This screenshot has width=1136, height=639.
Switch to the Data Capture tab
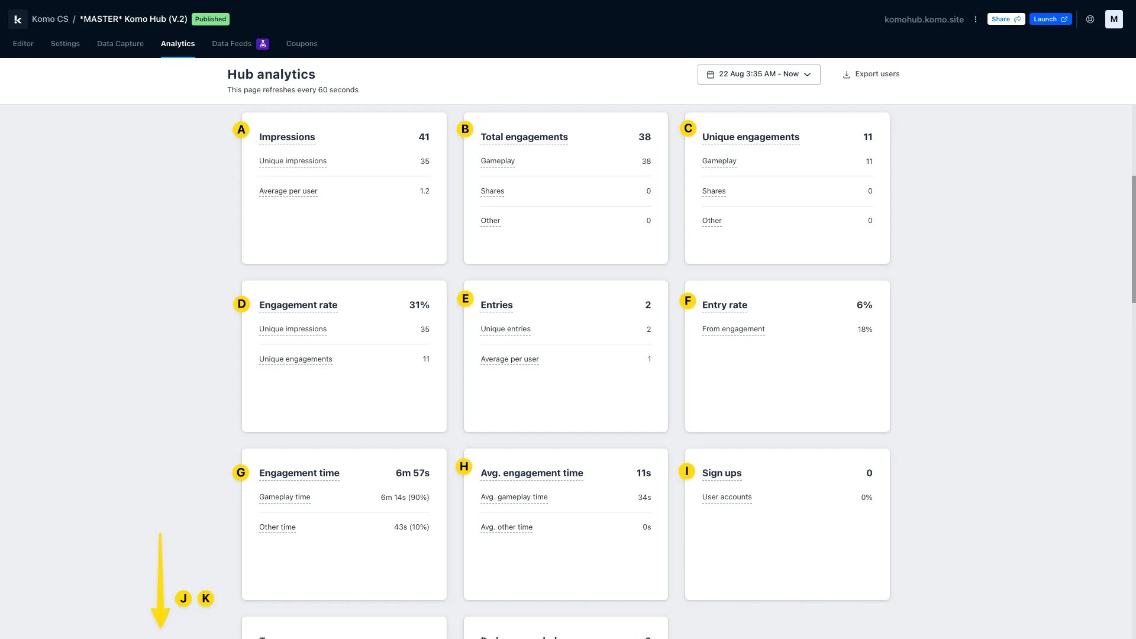[x=120, y=44]
